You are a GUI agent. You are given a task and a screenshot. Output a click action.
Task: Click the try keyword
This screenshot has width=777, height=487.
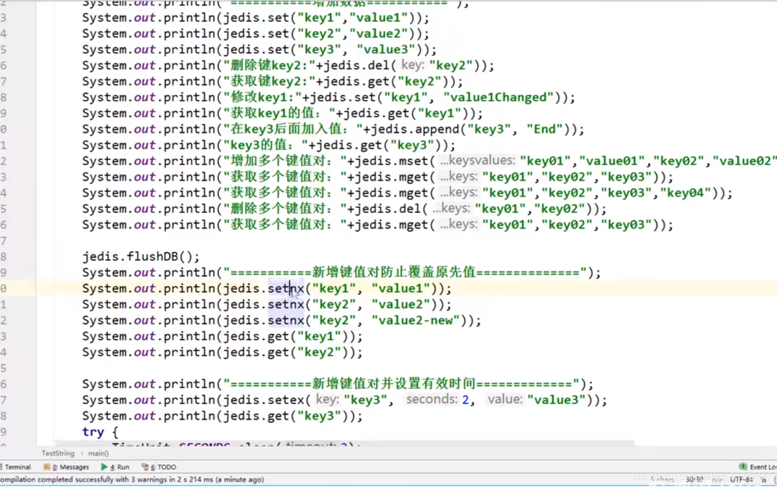click(x=93, y=432)
